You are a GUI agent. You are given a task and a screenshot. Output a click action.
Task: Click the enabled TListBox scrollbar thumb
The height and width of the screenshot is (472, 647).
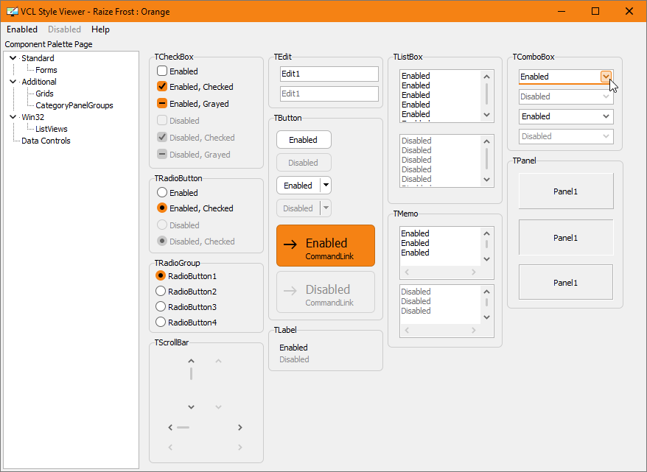[x=486, y=94]
